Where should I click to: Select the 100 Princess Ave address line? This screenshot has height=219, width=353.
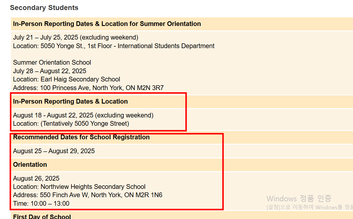tap(88, 88)
